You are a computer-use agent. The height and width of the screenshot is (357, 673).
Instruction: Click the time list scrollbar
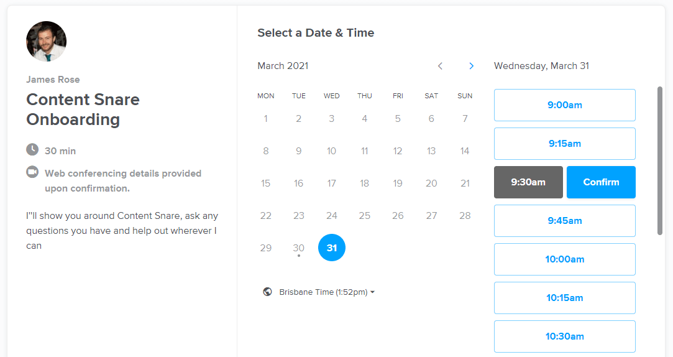click(660, 160)
